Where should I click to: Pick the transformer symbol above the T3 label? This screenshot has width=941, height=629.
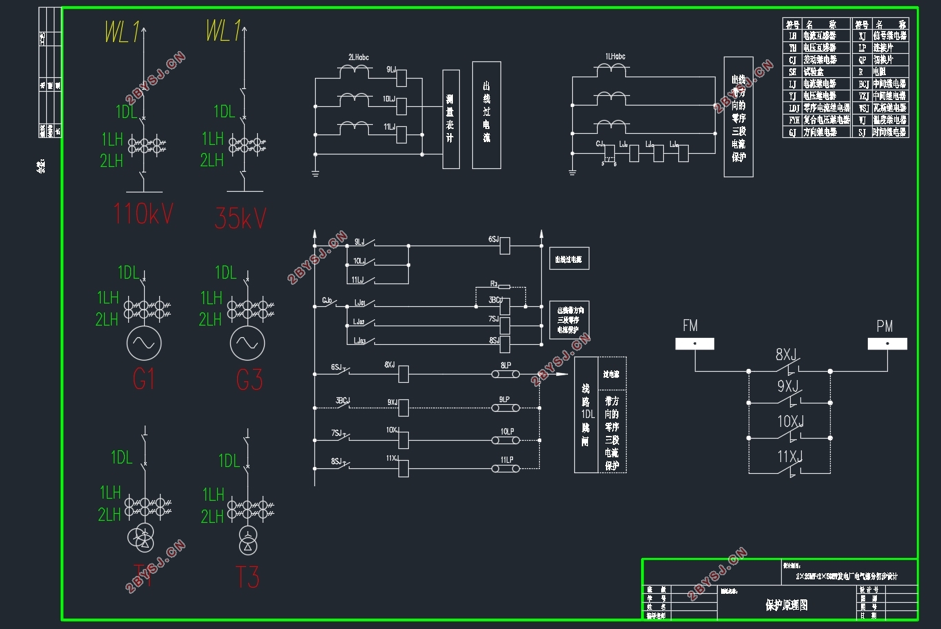247,541
